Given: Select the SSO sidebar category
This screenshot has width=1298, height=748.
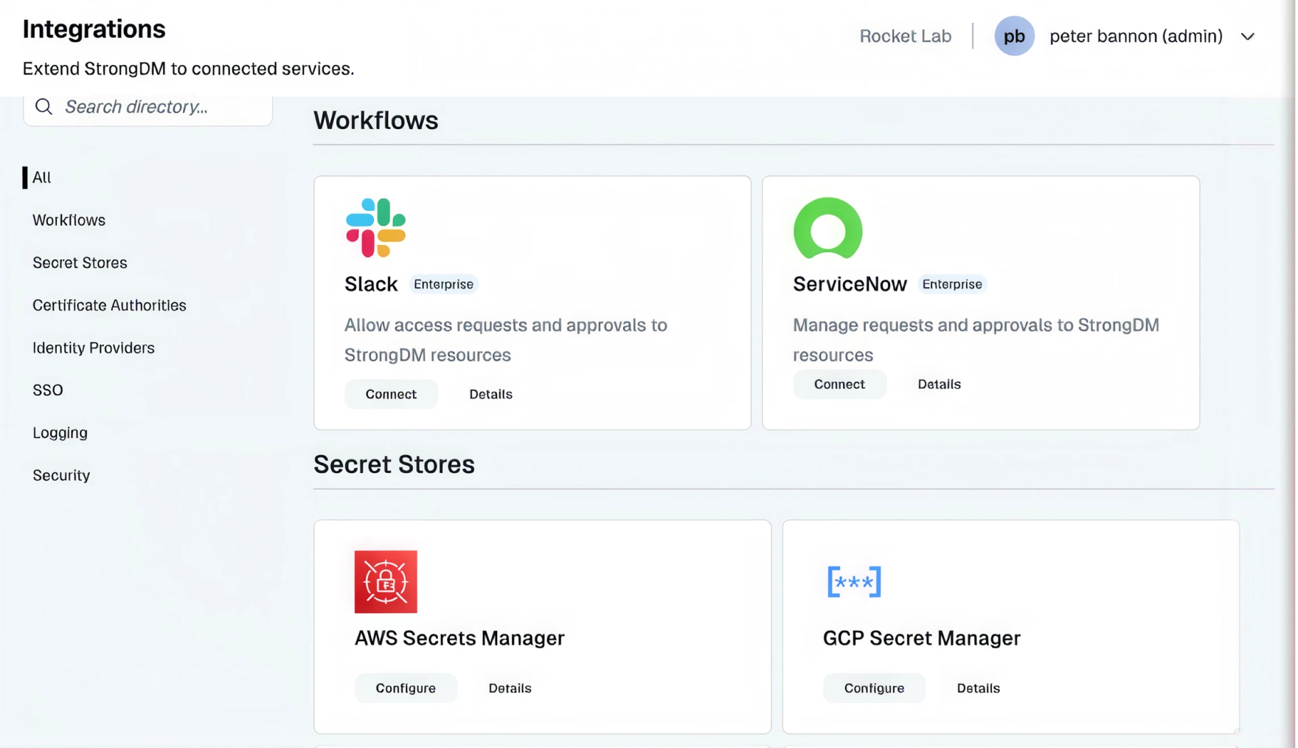Looking at the screenshot, I should [x=48, y=390].
